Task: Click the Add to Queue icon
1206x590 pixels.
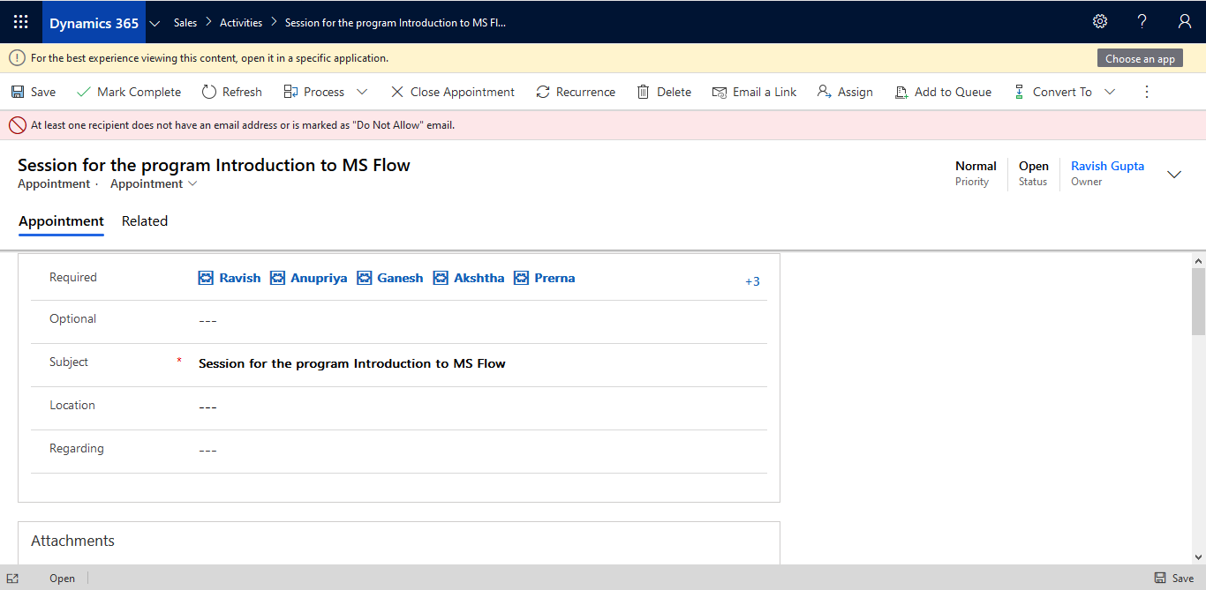Action: 901,92
